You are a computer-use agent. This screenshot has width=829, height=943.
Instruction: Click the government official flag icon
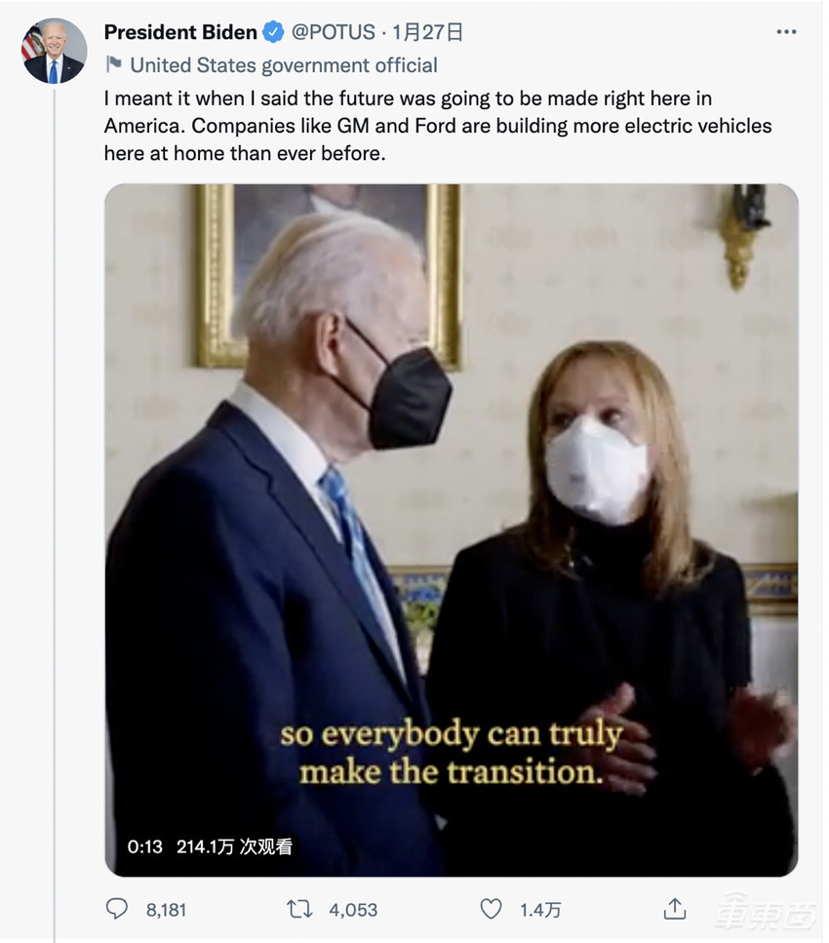coord(113,64)
